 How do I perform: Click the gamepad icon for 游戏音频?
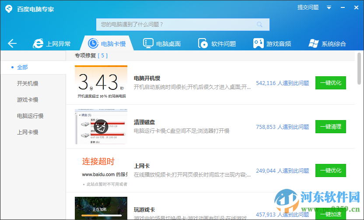click(259, 43)
